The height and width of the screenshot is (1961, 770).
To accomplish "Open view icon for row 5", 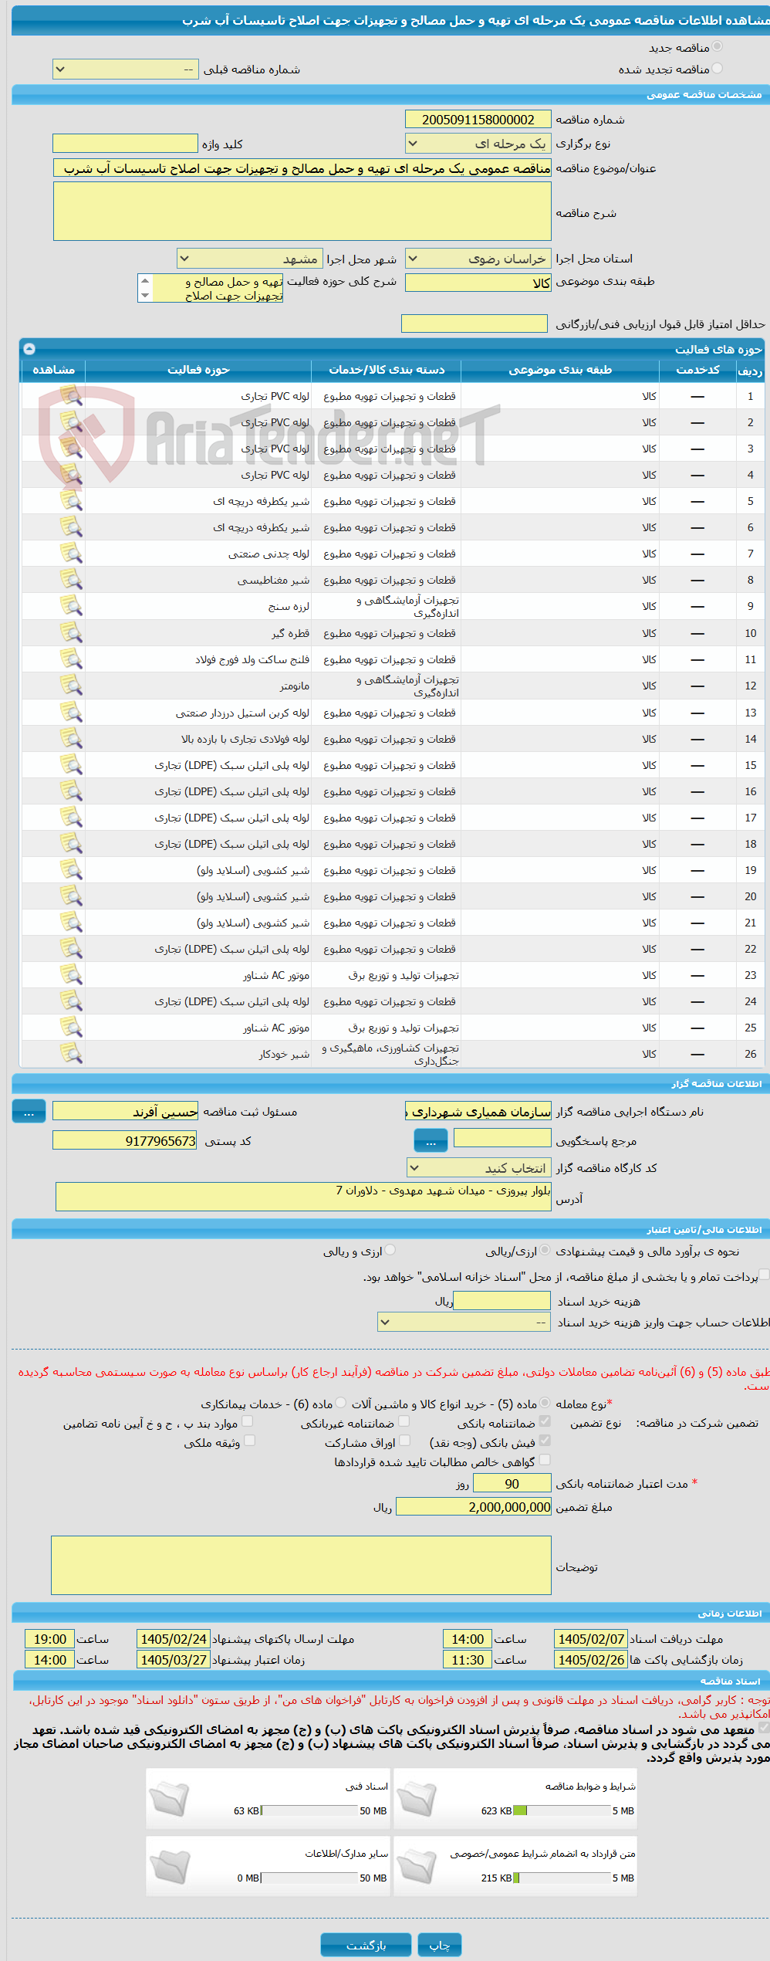I will point(71,500).
